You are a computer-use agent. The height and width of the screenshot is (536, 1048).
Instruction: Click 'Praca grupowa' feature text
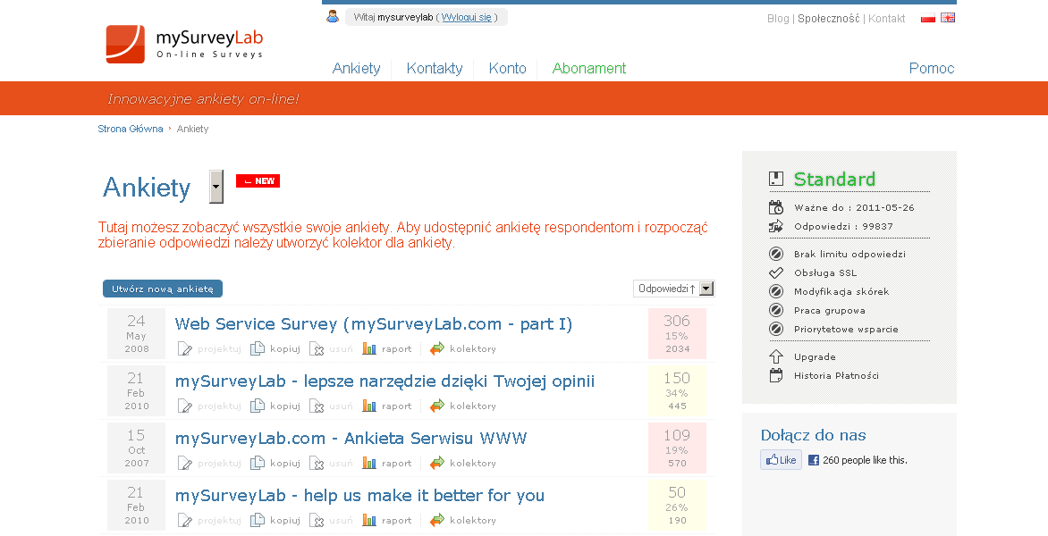(x=830, y=310)
